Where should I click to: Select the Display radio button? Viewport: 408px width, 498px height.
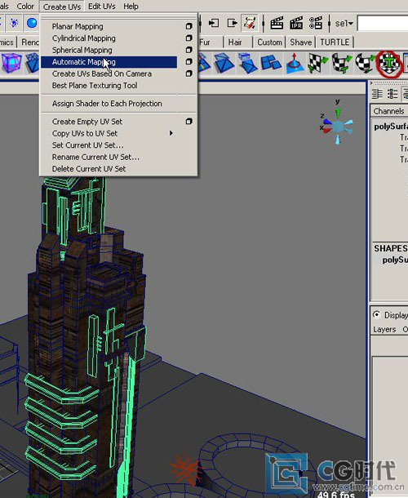click(x=376, y=315)
